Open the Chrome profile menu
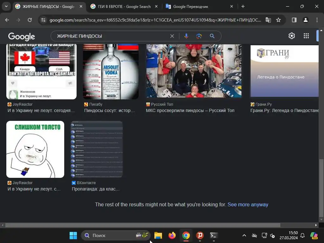The width and height of the screenshot is (324, 243). click(x=305, y=20)
